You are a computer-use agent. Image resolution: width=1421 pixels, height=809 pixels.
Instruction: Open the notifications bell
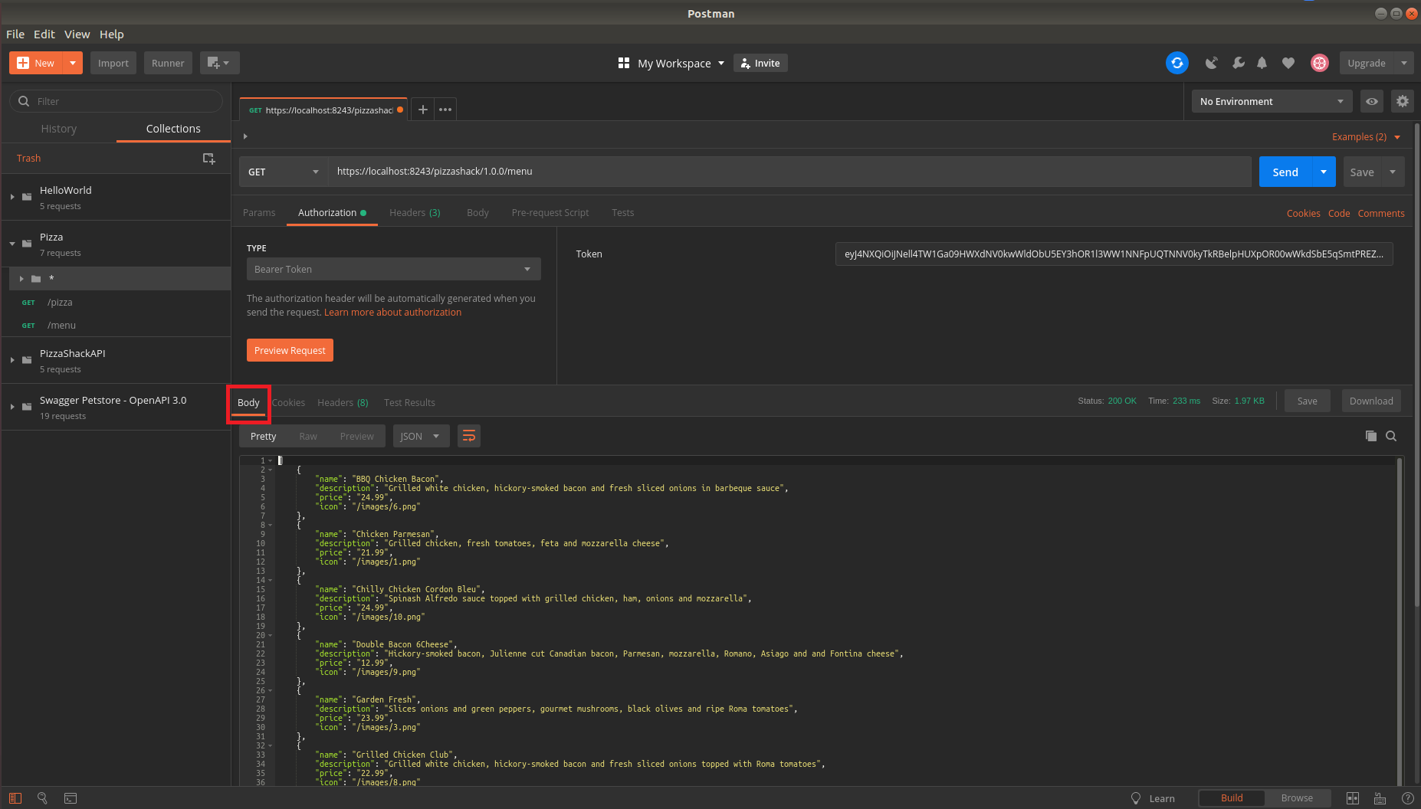coord(1262,63)
